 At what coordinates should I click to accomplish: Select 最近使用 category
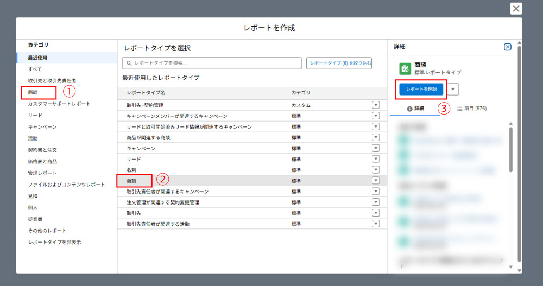(67, 58)
